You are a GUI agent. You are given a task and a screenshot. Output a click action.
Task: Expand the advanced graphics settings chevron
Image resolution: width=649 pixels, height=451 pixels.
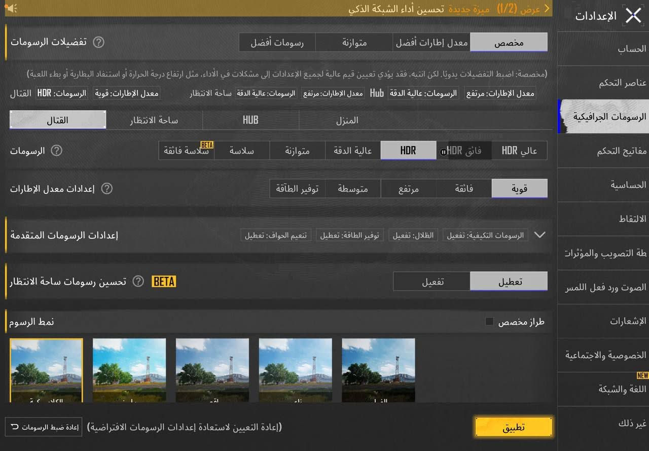tap(540, 235)
